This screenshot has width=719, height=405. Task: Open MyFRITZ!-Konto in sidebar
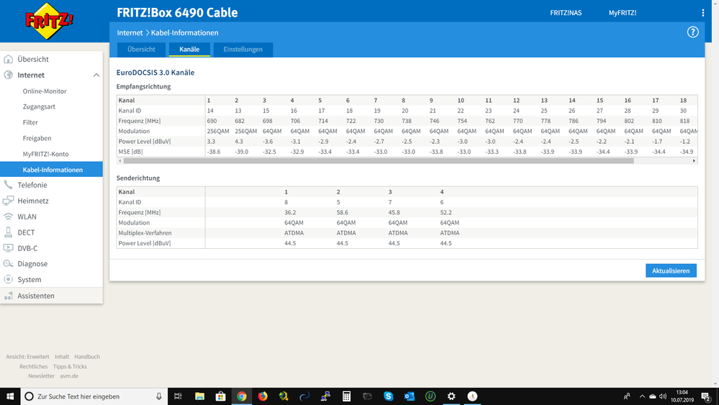[45, 154]
